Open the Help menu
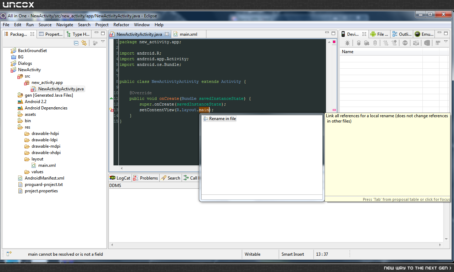The image size is (454, 272). [x=159, y=25]
